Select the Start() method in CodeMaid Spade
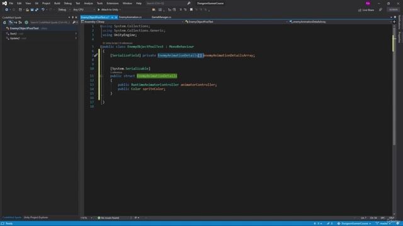403x226 pixels. tap(13, 33)
